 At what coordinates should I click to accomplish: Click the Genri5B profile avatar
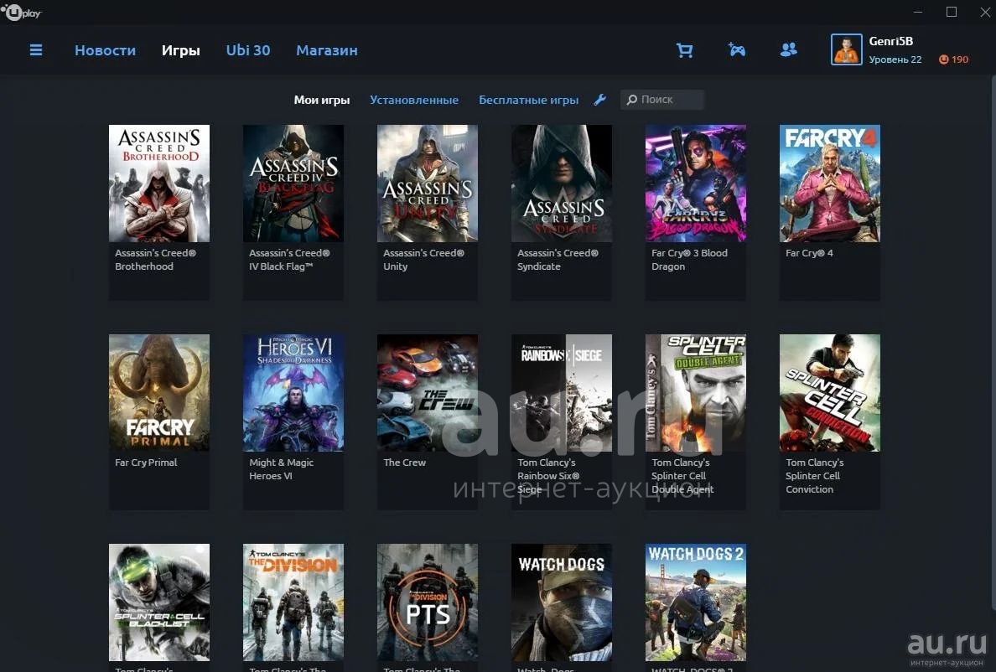click(847, 49)
